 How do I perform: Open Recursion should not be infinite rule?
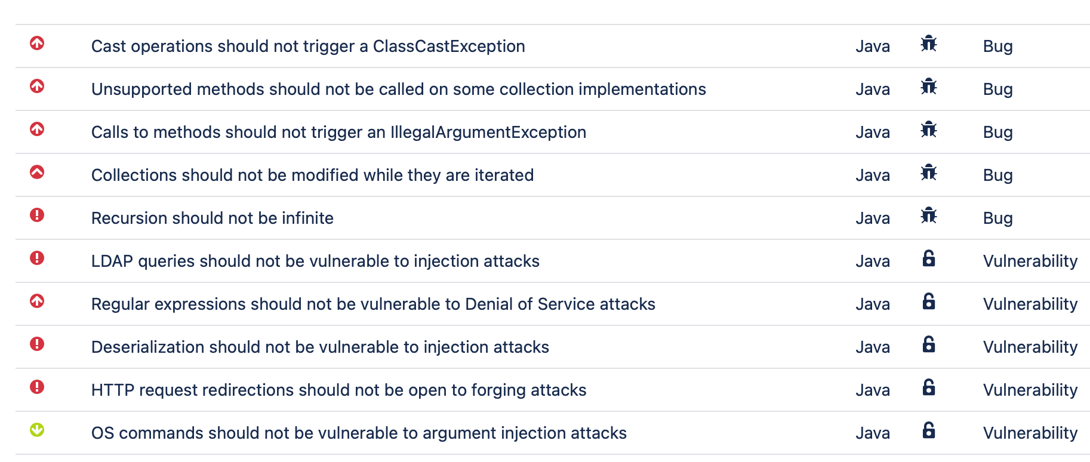tap(213, 218)
